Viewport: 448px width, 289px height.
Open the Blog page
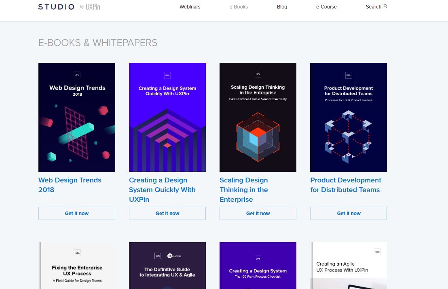[282, 7]
